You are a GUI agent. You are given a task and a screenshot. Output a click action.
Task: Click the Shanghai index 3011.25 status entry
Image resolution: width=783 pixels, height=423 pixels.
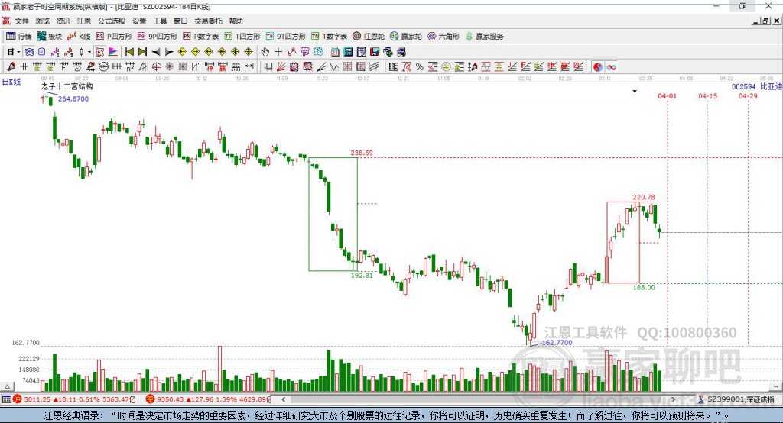tap(74, 399)
